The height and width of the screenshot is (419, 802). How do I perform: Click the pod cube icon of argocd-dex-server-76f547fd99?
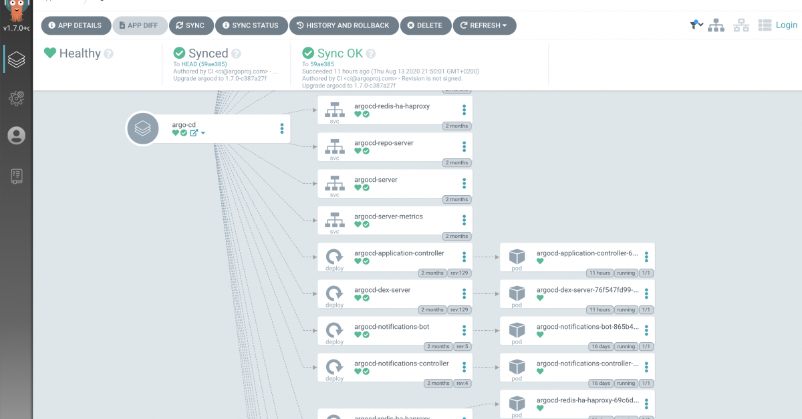point(517,293)
